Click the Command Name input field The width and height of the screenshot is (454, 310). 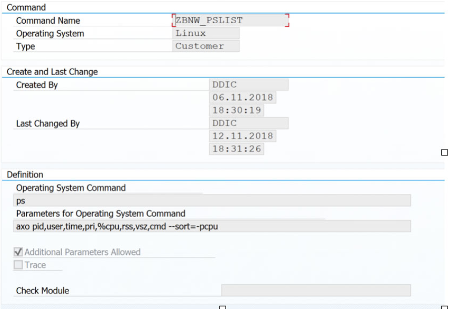pyautogui.click(x=230, y=21)
